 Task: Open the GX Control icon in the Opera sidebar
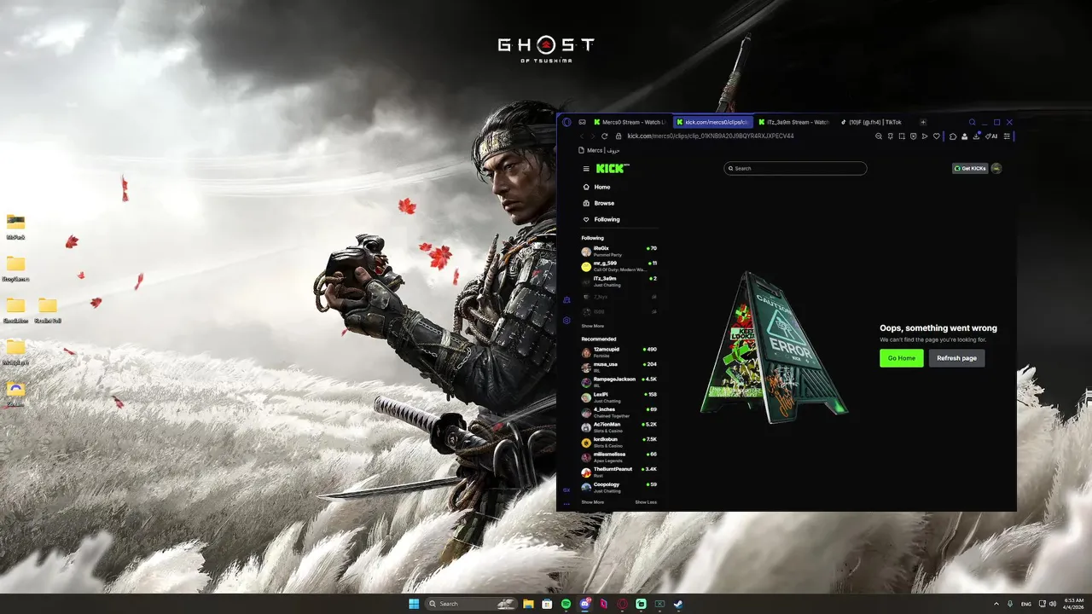click(x=566, y=300)
